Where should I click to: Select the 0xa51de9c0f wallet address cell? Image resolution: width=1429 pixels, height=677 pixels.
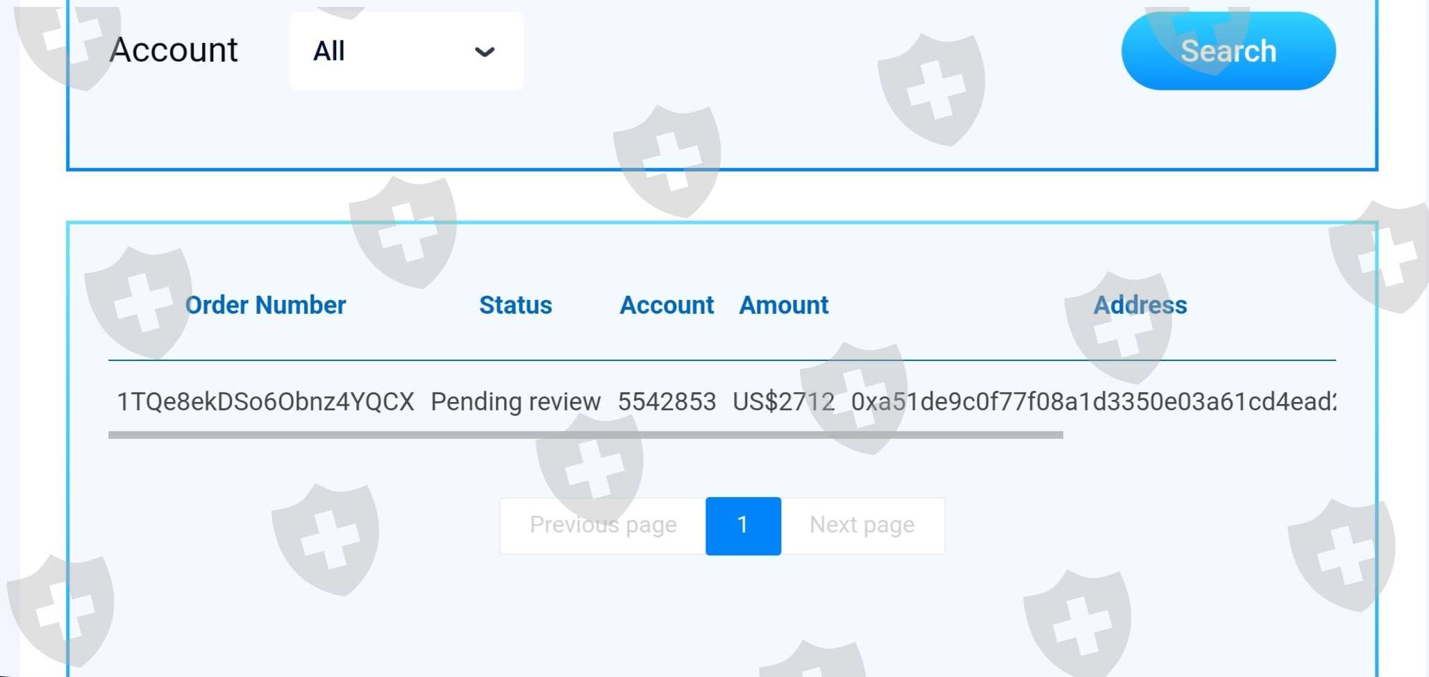pos(1093,401)
